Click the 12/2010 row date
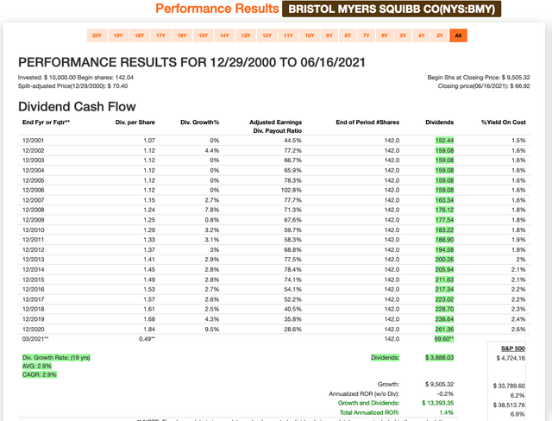Image resolution: width=552 pixels, height=421 pixels. coord(33,229)
